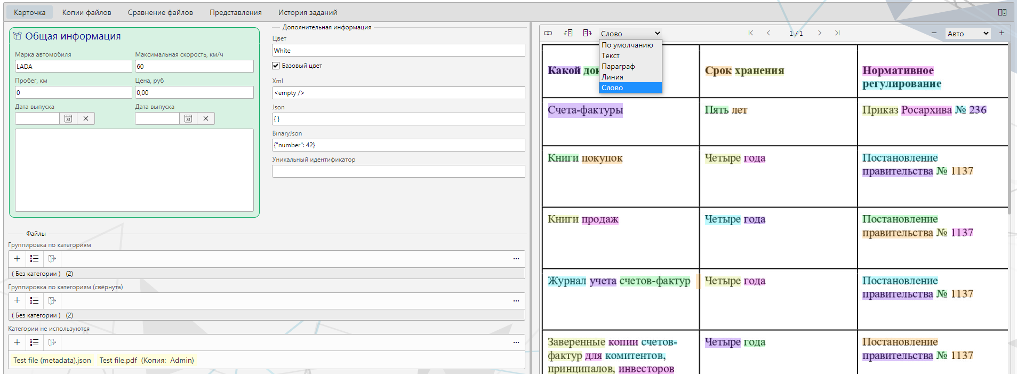Click the Марка автомобиля input field
Image resolution: width=1017 pixels, height=374 pixels.
(73, 66)
